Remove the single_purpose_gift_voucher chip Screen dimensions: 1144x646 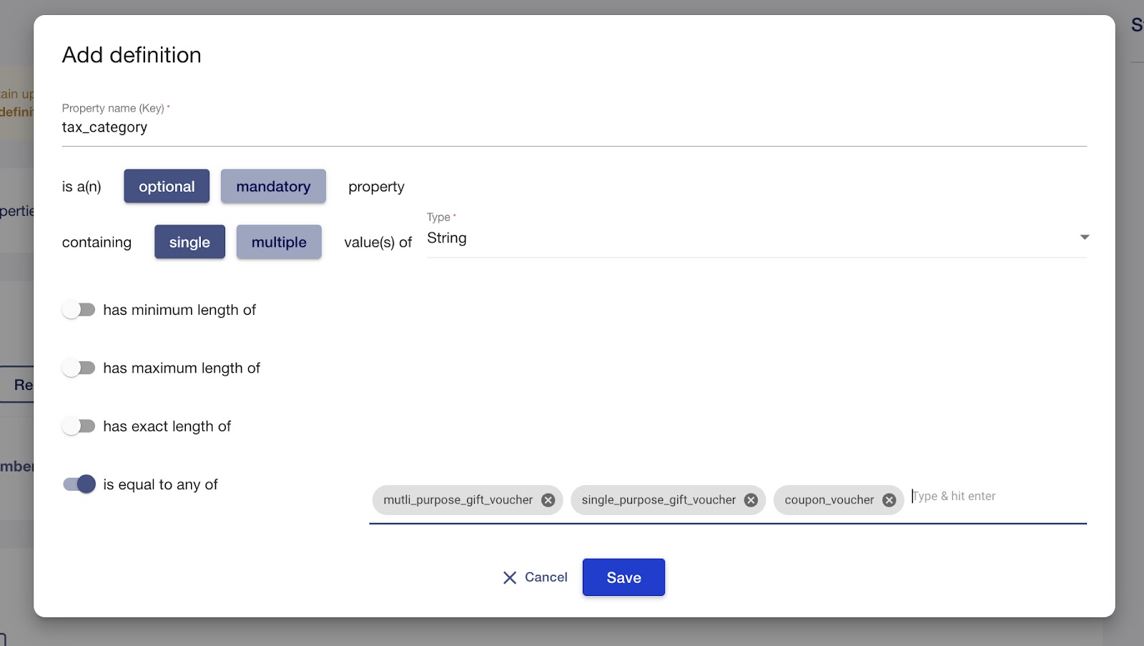(751, 500)
